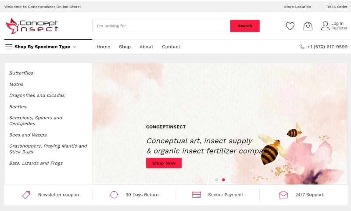Open the Track Order link
The image size is (351, 211).
(x=337, y=7)
